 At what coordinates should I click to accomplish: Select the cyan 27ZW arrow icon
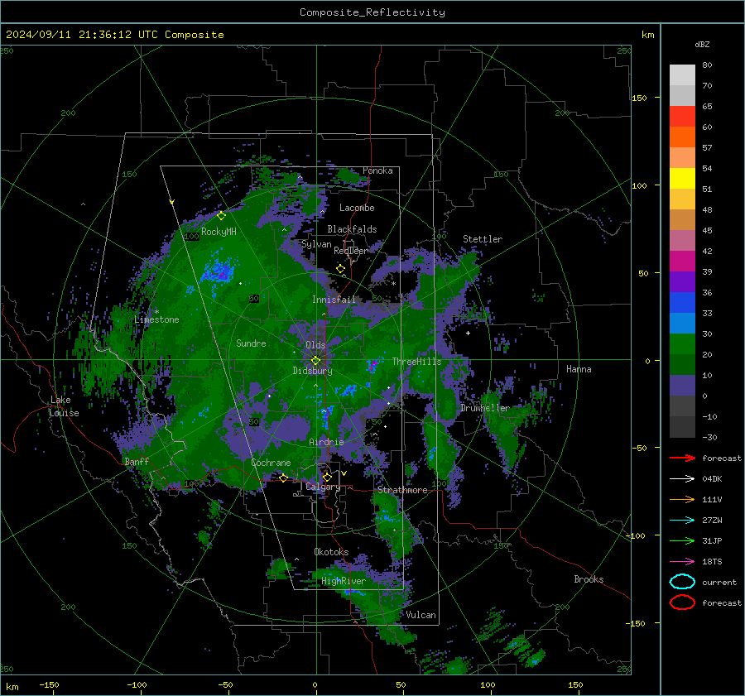point(682,521)
